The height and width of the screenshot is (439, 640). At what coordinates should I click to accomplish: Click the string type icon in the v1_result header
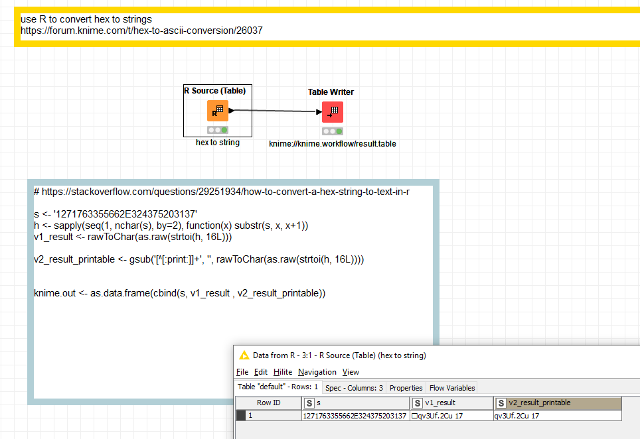417,403
